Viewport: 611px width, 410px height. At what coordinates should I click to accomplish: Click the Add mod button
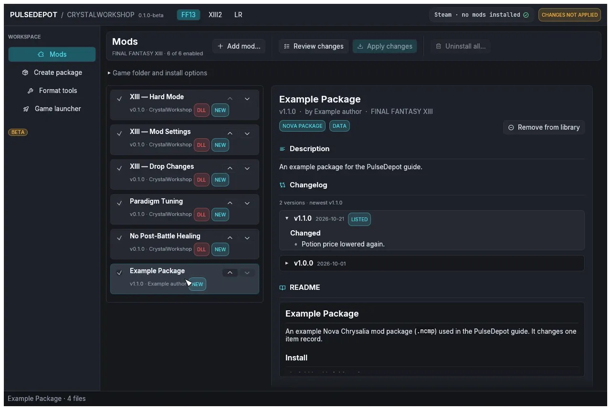[x=239, y=46]
